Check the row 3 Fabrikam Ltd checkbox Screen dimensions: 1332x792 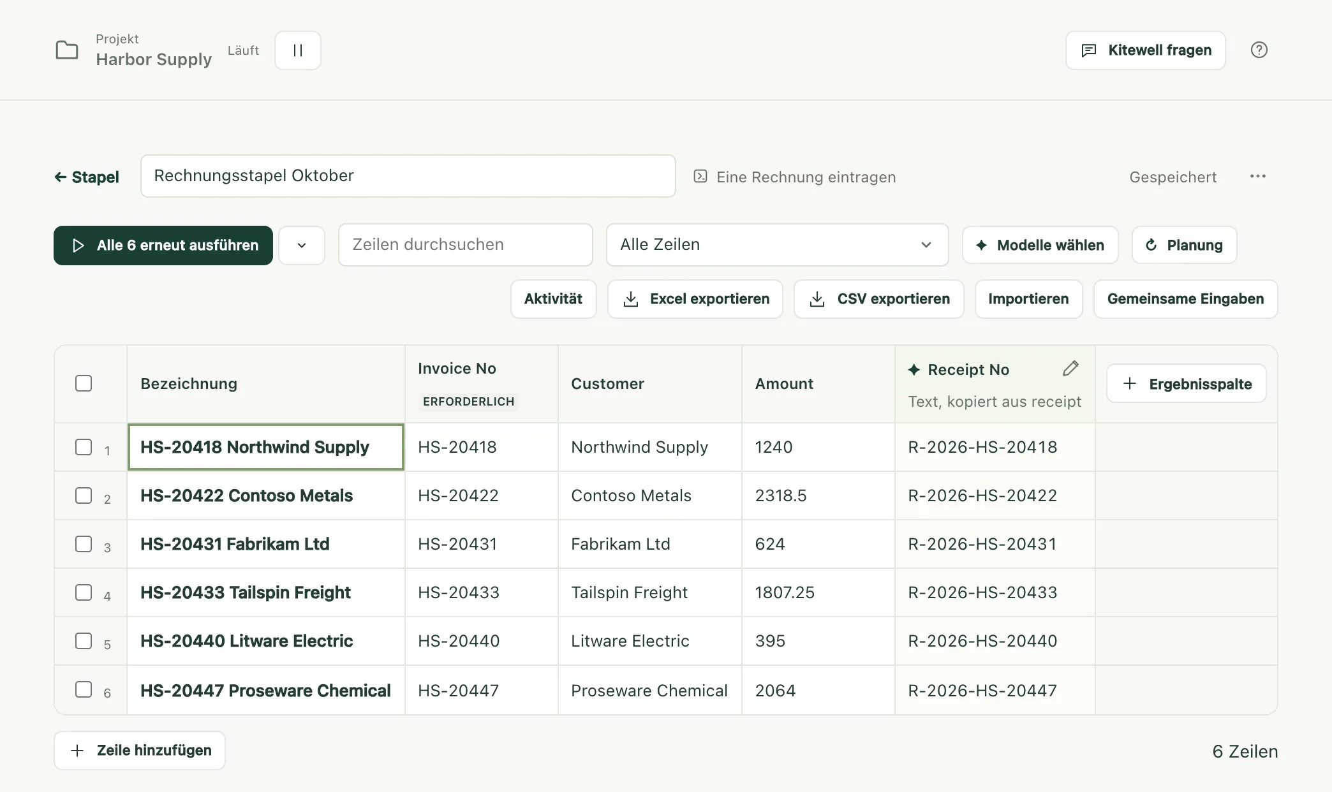(84, 544)
